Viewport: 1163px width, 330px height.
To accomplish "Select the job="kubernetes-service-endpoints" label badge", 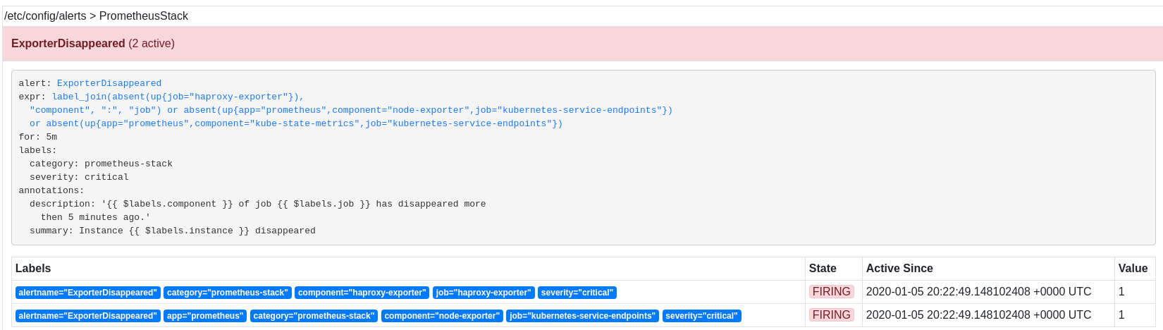I will pos(583,316).
